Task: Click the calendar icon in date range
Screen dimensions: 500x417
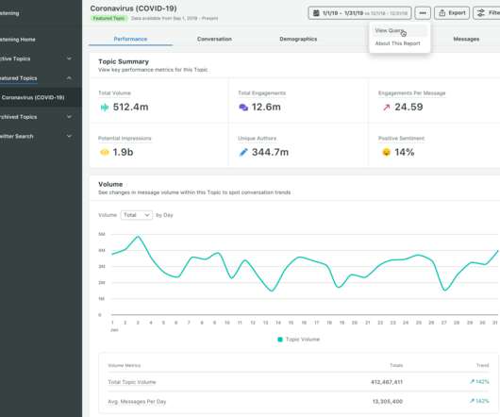Action: point(316,13)
